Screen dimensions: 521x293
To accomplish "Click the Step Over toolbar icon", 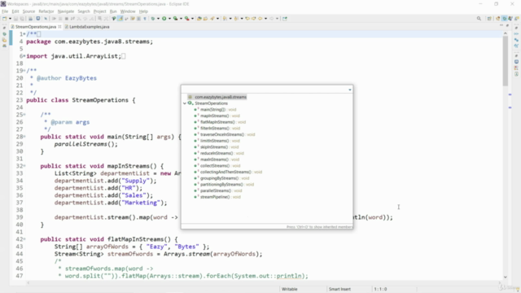I will [x=85, y=19].
